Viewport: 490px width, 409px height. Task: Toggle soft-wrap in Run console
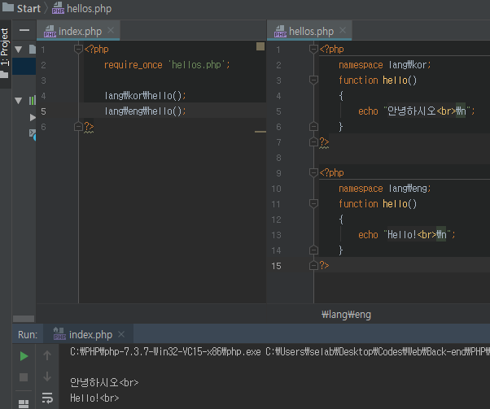tap(47, 398)
